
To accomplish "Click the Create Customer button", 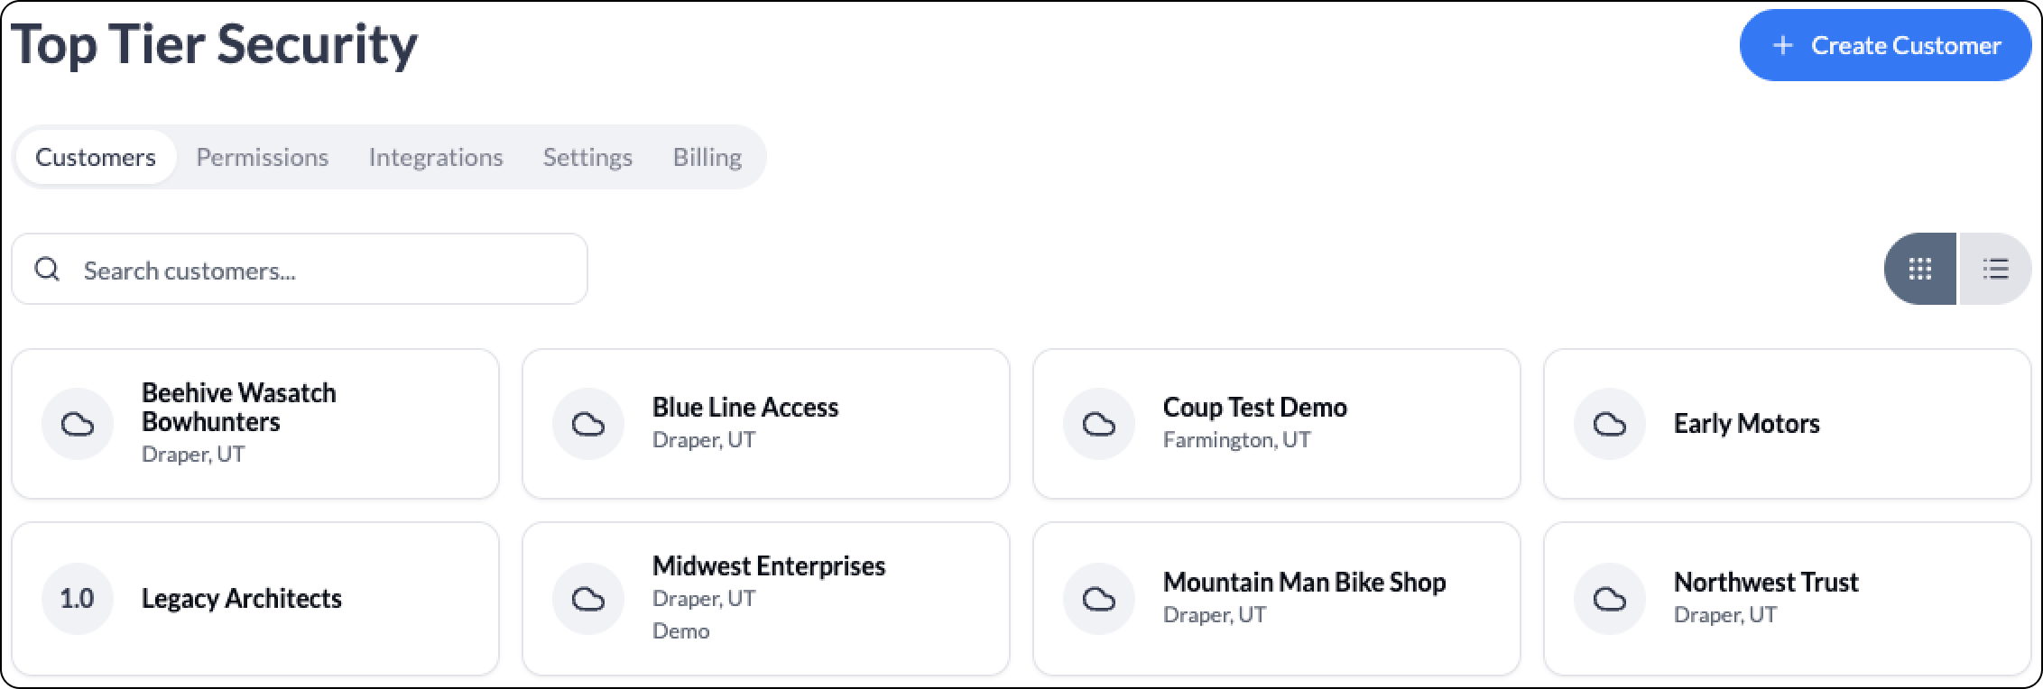I will [x=1885, y=45].
